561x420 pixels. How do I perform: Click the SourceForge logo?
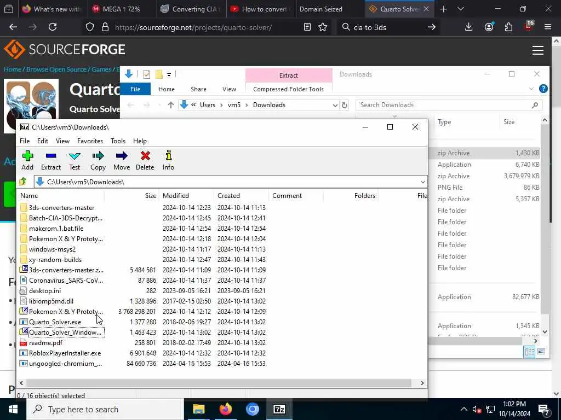[65, 49]
